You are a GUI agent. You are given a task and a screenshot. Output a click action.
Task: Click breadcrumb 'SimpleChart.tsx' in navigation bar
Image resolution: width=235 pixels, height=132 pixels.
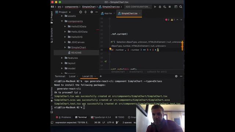(109, 7)
